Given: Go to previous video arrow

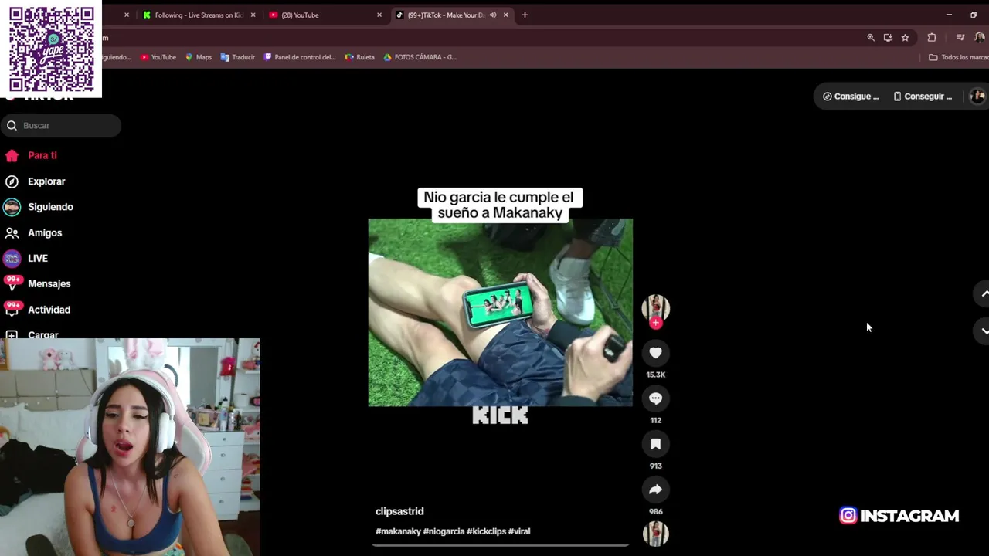Looking at the screenshot, I should pos(984,293).
